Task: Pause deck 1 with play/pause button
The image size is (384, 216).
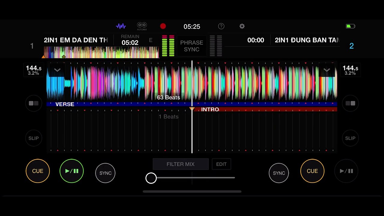Action: coord(72,171)
